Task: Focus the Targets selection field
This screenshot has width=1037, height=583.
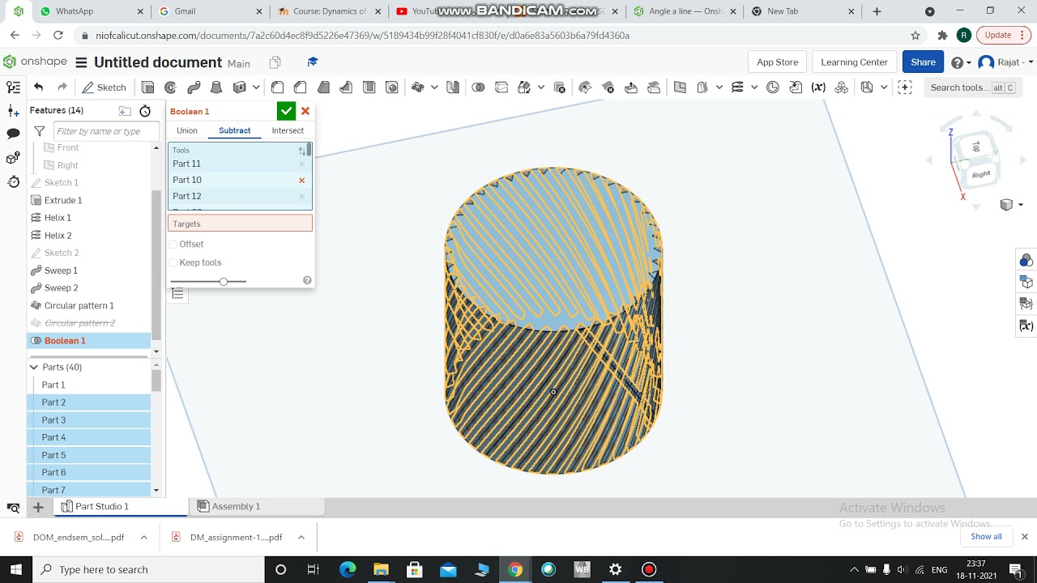Action: coord(240,223)
